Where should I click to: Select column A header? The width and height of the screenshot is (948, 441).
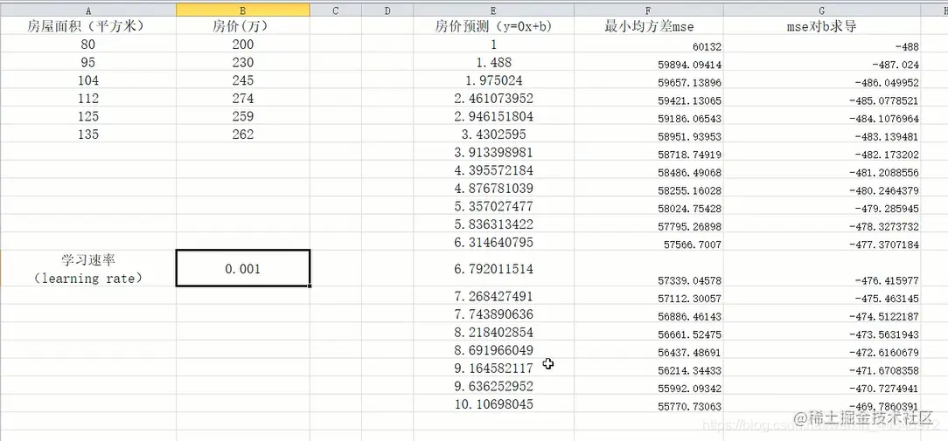tap(88, 10)
